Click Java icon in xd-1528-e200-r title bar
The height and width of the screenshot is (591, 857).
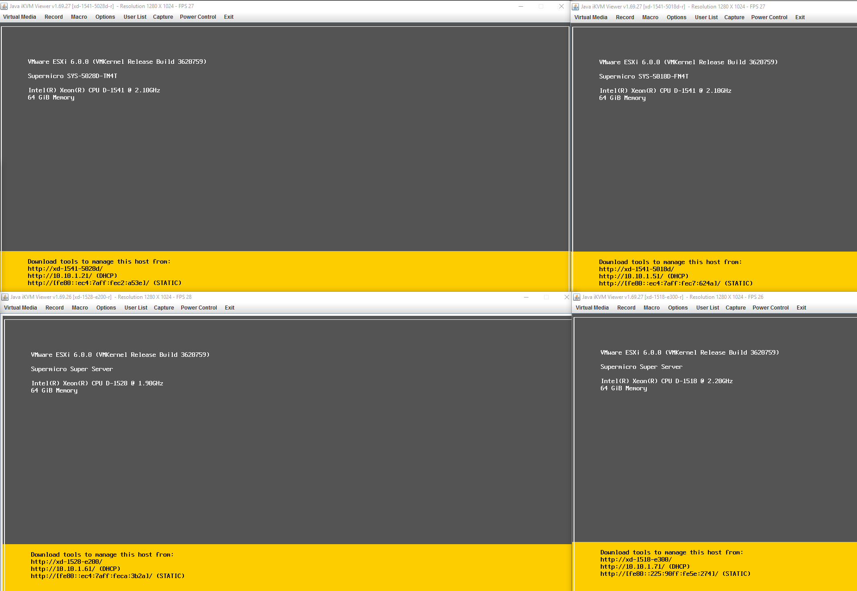[5, 297]
